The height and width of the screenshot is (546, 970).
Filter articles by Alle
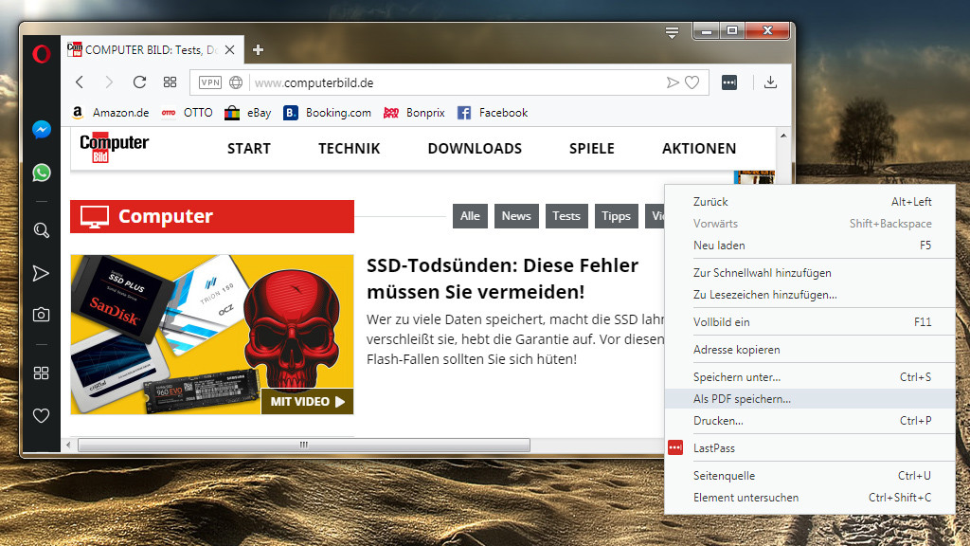[x=470, y=216]
